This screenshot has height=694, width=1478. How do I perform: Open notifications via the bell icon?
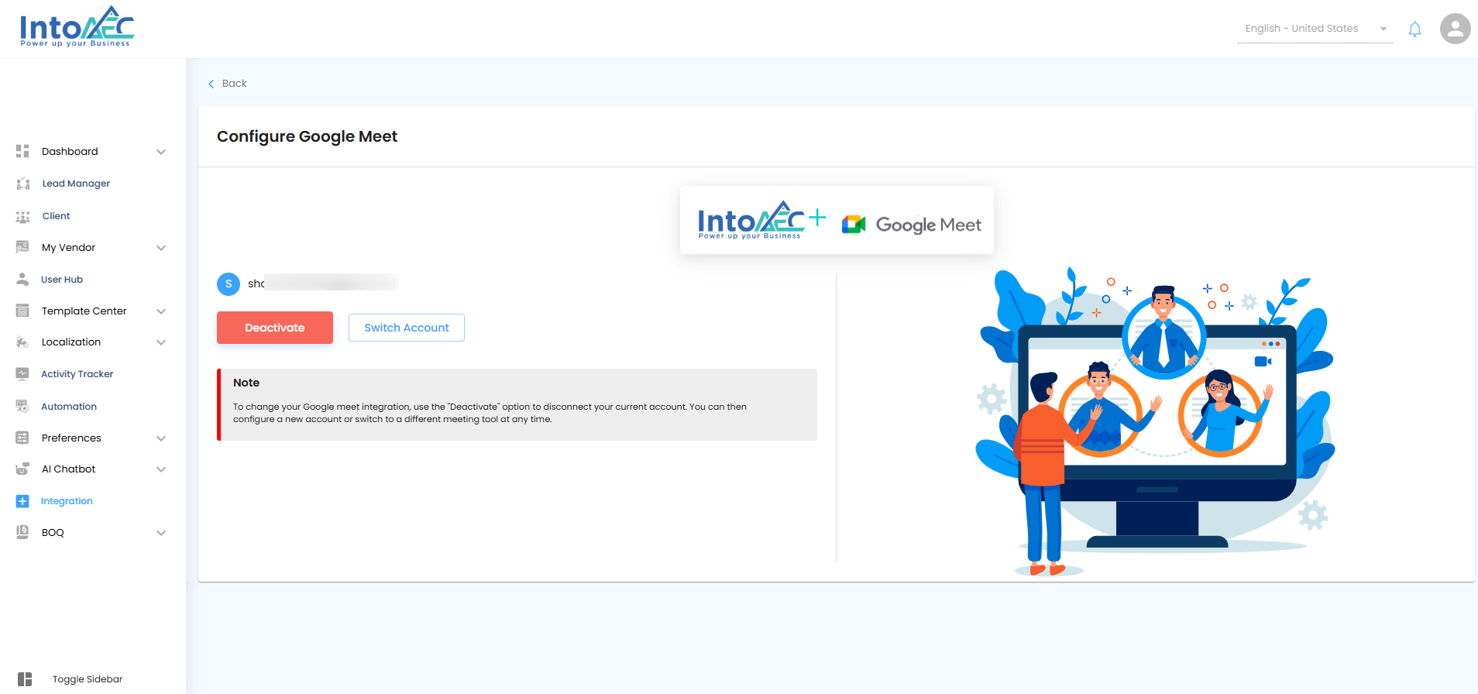coord(1414,29)
